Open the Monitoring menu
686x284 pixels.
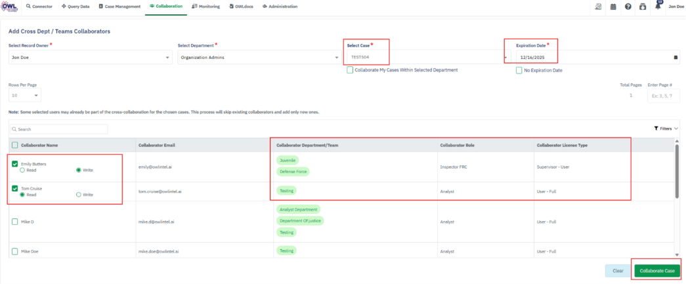(x=205, y=7)
